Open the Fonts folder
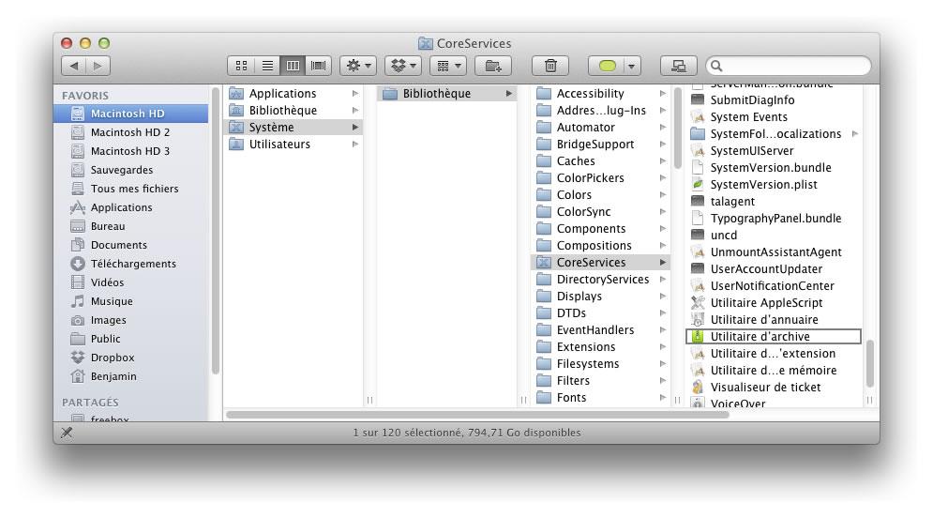Screen dimensions: 933x518 click(601, 397)
